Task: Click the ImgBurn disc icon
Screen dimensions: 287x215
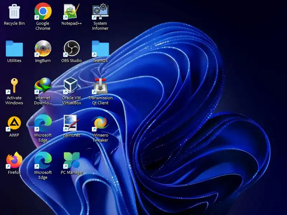Action: (43, 49)
